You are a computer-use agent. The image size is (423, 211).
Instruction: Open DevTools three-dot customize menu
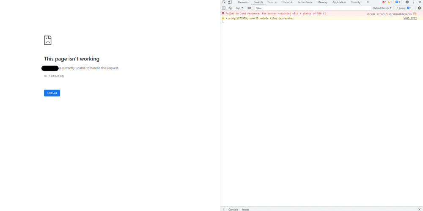tap(413, 2)
